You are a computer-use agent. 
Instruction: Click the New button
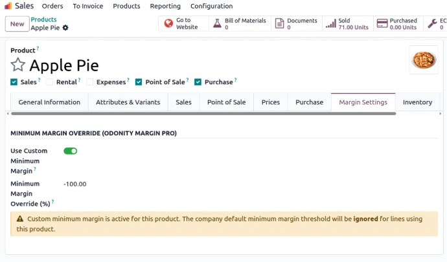(x=17, y=24)
